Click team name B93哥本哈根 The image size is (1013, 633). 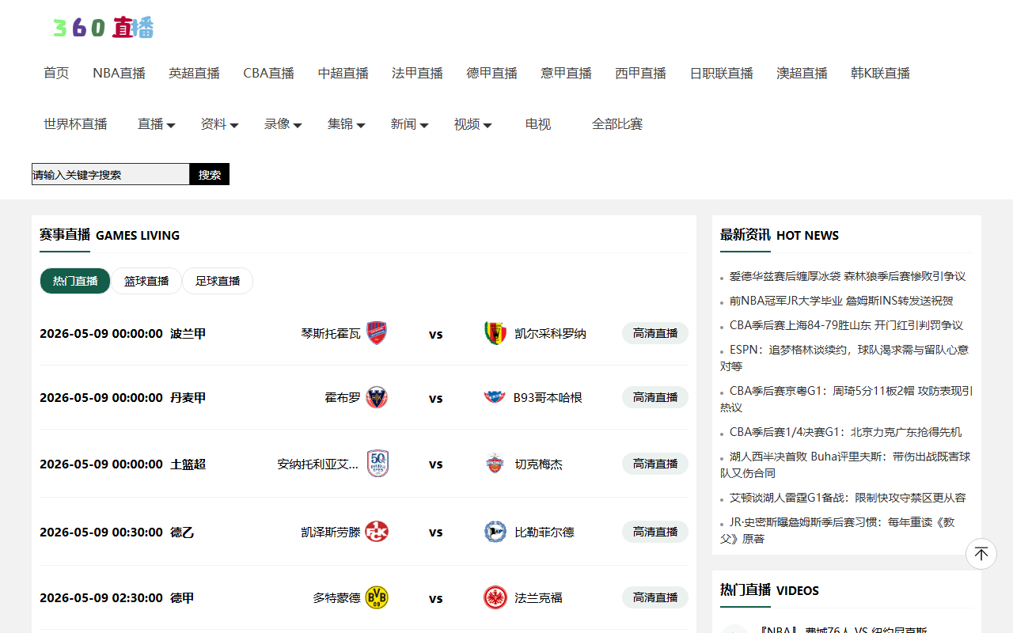coord(548,398)
